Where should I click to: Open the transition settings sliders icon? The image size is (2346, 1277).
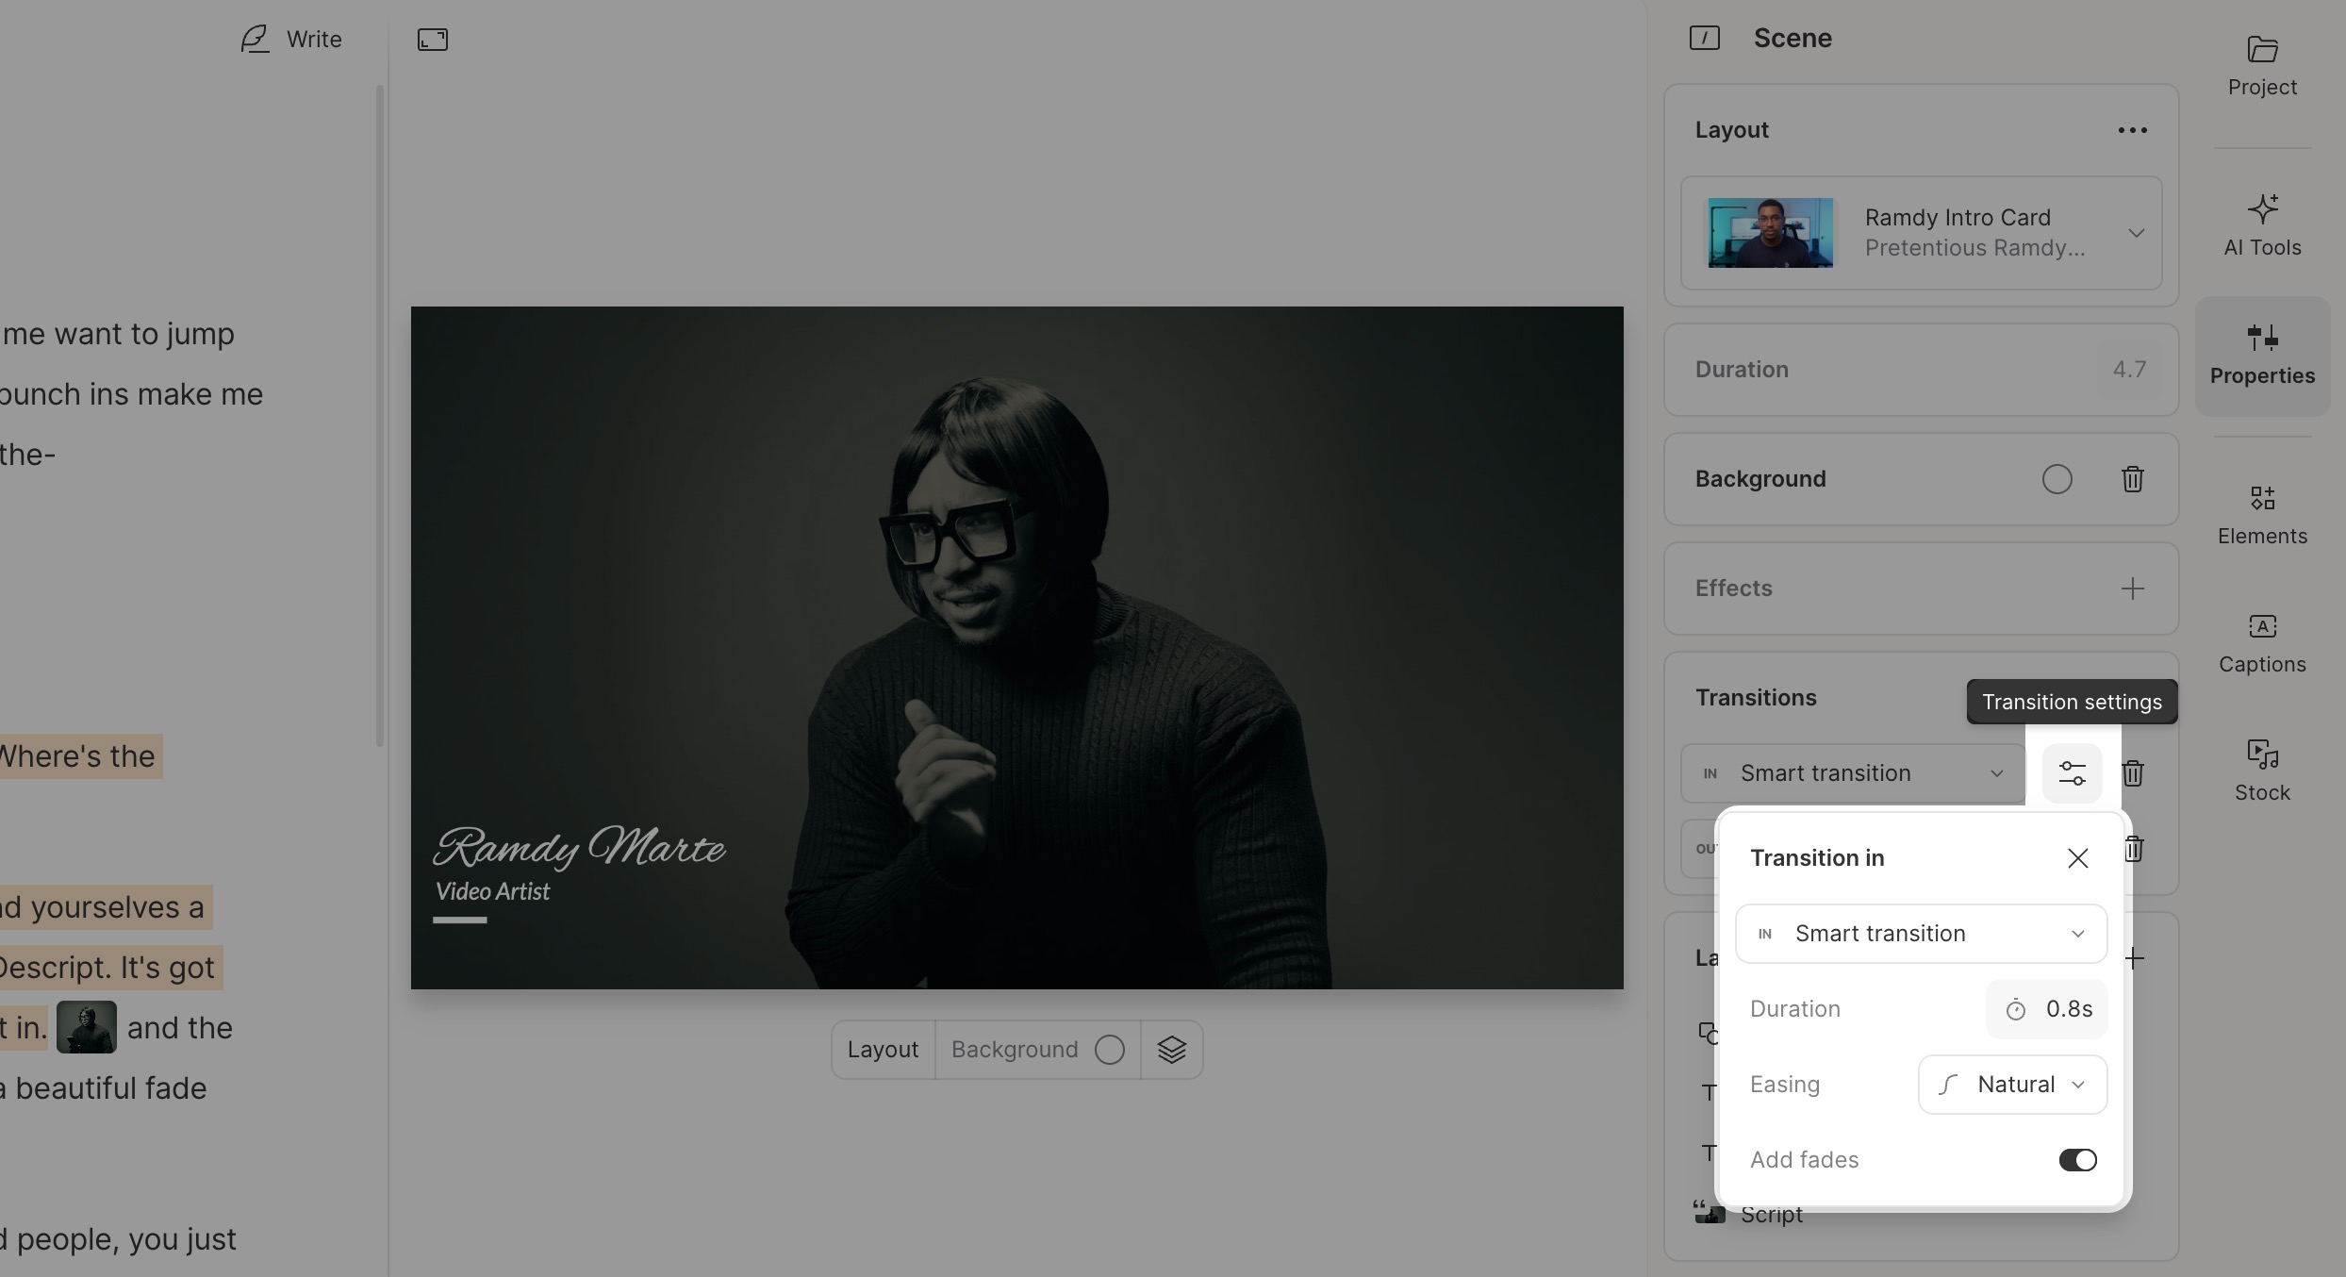[2072, 773]
